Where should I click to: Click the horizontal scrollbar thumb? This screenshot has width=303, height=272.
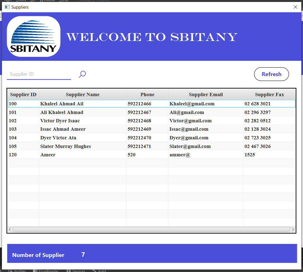151,230
